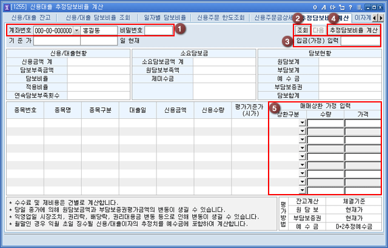Click the 입금(가정) 입력 input field
This screenshot has width=388, height=248.
(x=360, y=41)
